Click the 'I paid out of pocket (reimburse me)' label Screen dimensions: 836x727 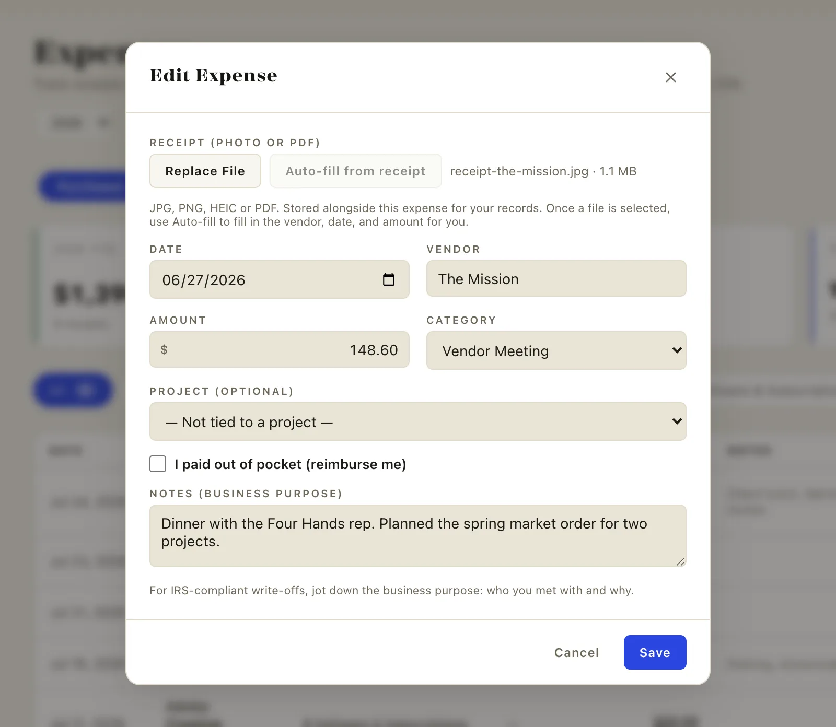click(x=291, y=464)
